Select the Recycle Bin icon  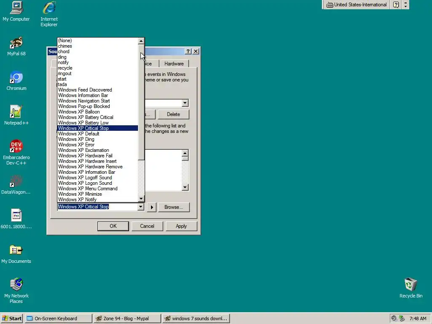click(x=411, y=288)
